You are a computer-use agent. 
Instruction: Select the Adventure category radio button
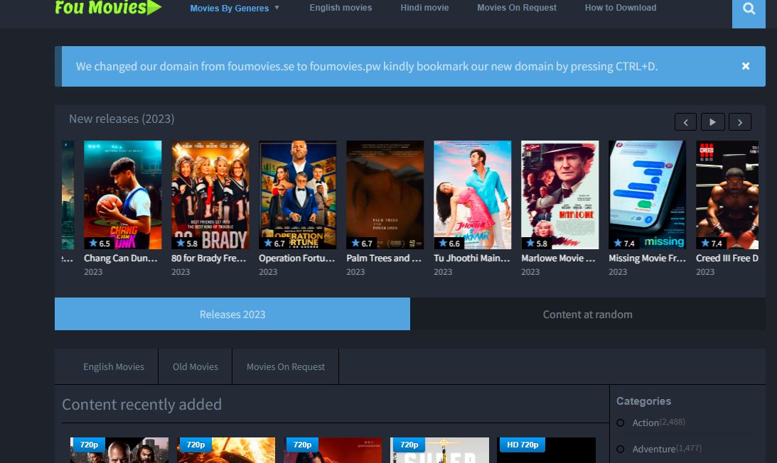(621, 449)
